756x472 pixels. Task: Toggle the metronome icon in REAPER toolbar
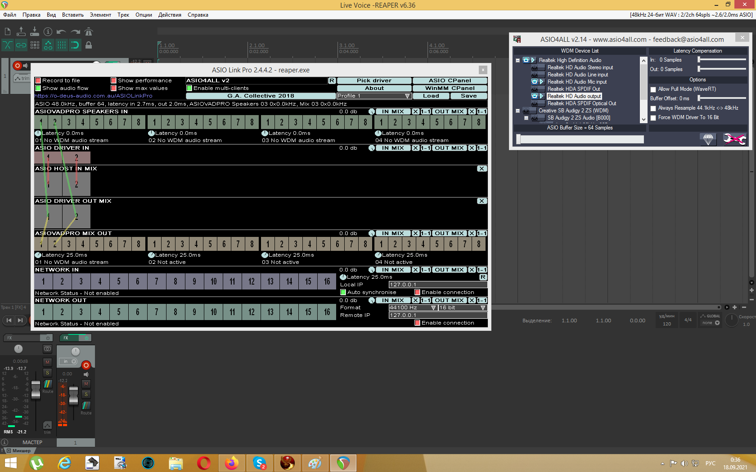coord(89,31)
